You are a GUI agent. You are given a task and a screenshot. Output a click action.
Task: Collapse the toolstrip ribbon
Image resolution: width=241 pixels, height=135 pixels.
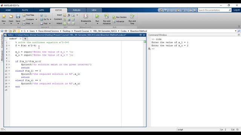coord(239,26)
